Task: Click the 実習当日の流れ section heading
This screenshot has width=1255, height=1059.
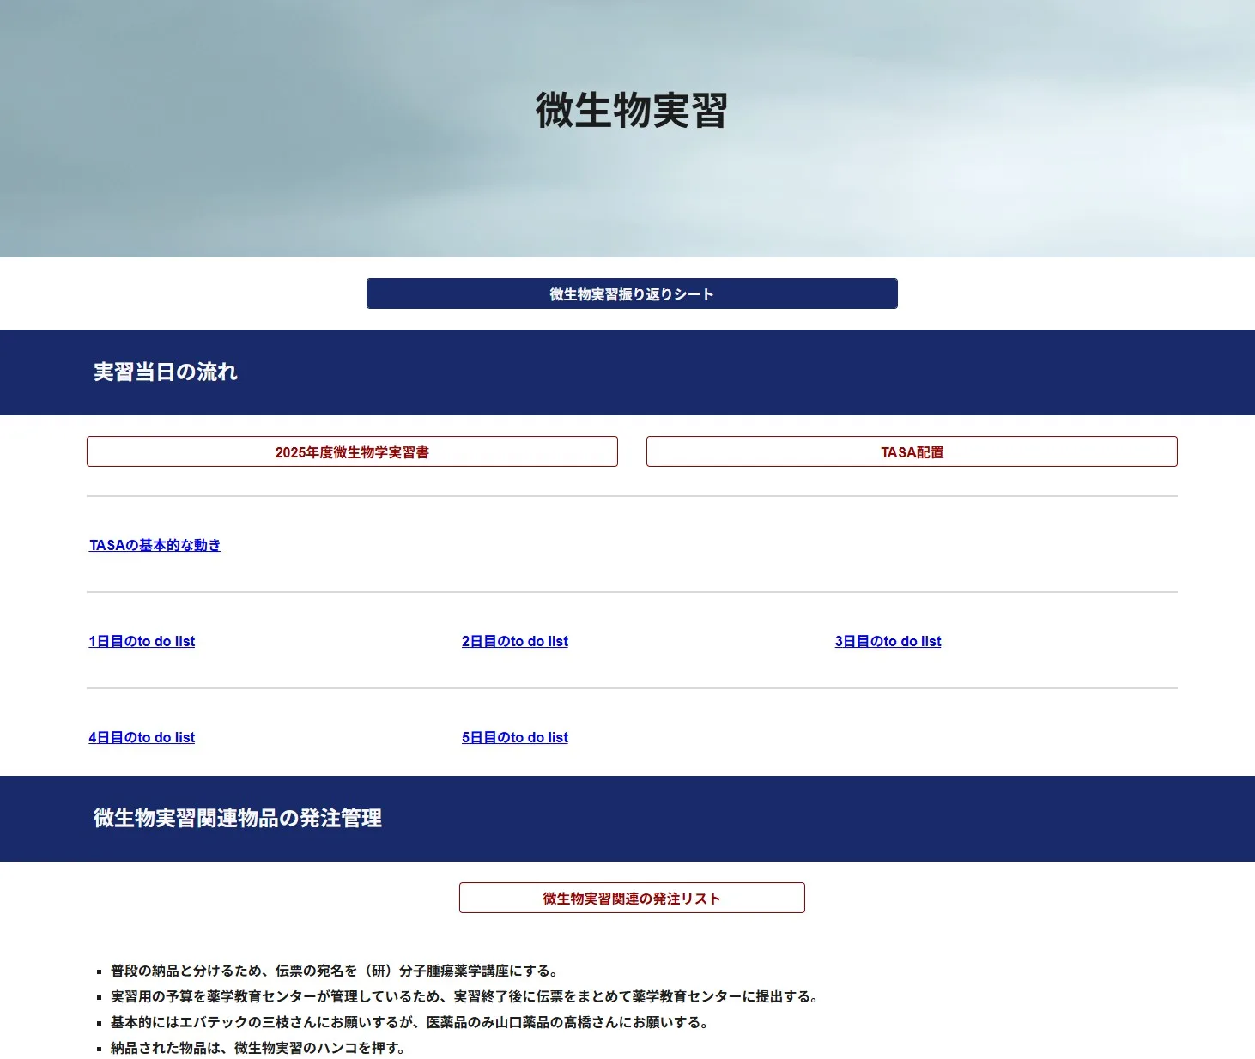Action: tap(166, 372)
